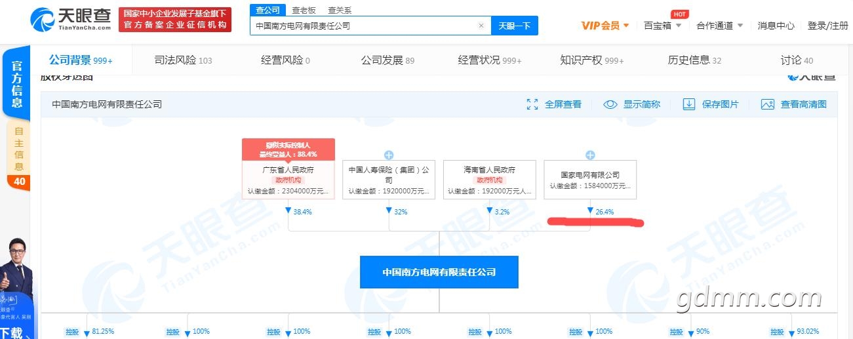Click the 国家电网有限公司 shareholder node

[590, 180]
